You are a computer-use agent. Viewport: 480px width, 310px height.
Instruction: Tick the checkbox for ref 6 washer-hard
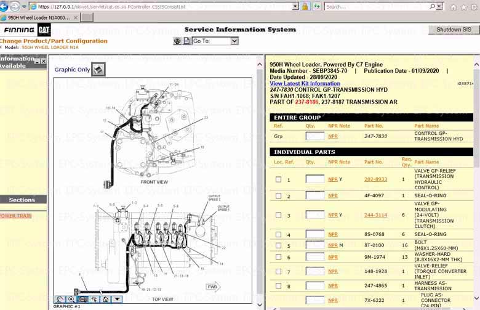(278, 256)
